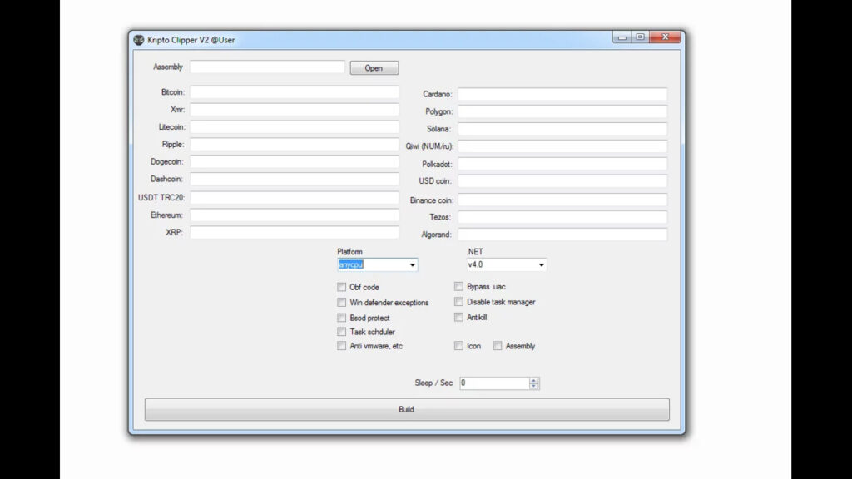Decrease Sleep / Sec with down arrow
This screenshot has height=479, width=852.
pos(534,386)
